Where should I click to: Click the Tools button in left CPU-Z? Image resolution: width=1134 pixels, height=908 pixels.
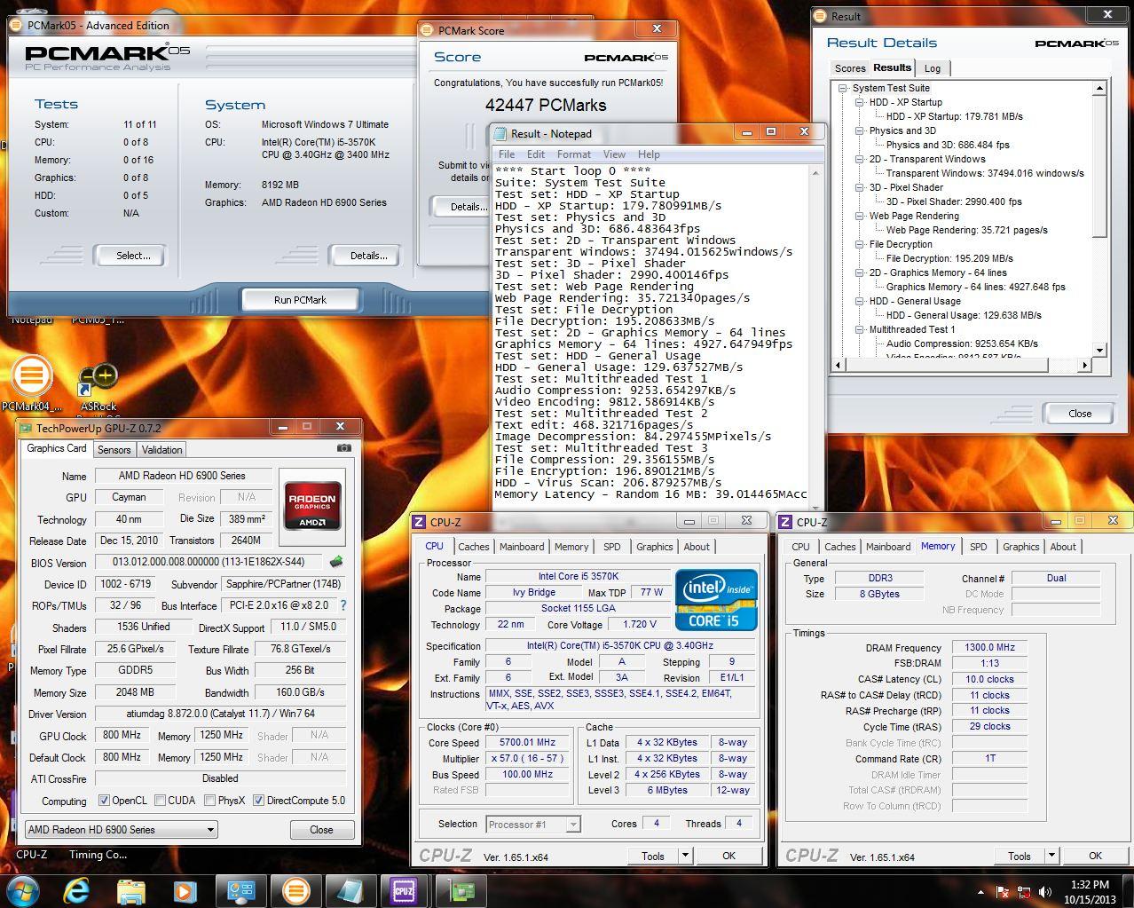tap(653, 856)
